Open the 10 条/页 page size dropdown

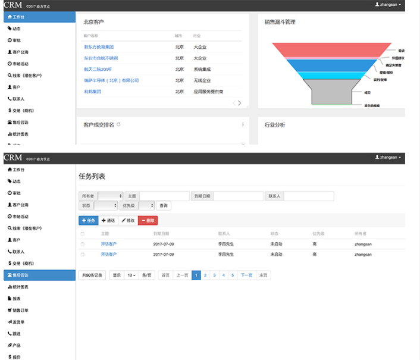(x=131, y=276)
